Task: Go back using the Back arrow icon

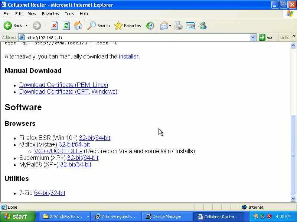Action: [7, 26]
